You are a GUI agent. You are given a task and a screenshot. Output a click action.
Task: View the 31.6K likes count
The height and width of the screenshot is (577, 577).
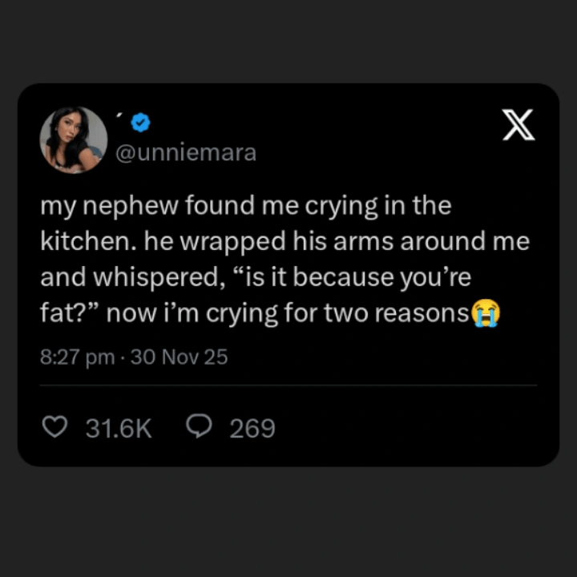coord(119,429)
